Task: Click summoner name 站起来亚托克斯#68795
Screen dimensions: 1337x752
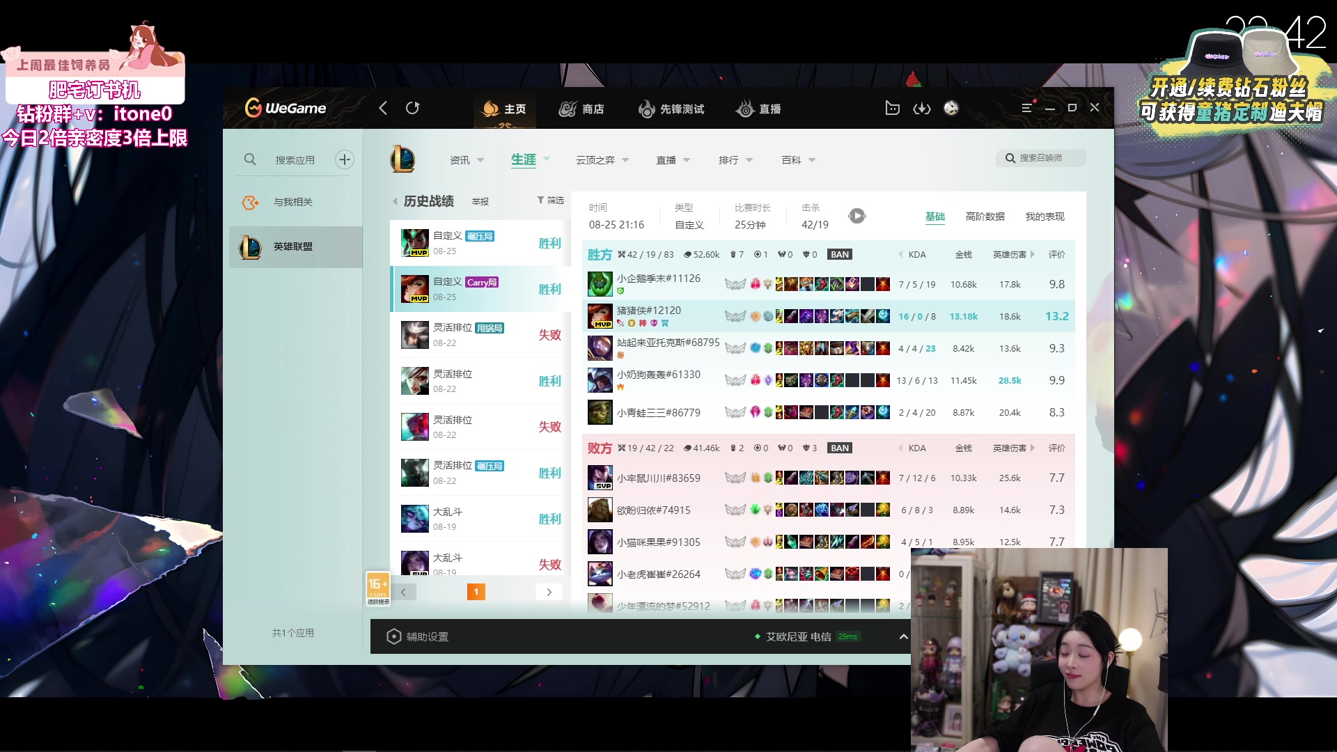Action: coord(668,343)
